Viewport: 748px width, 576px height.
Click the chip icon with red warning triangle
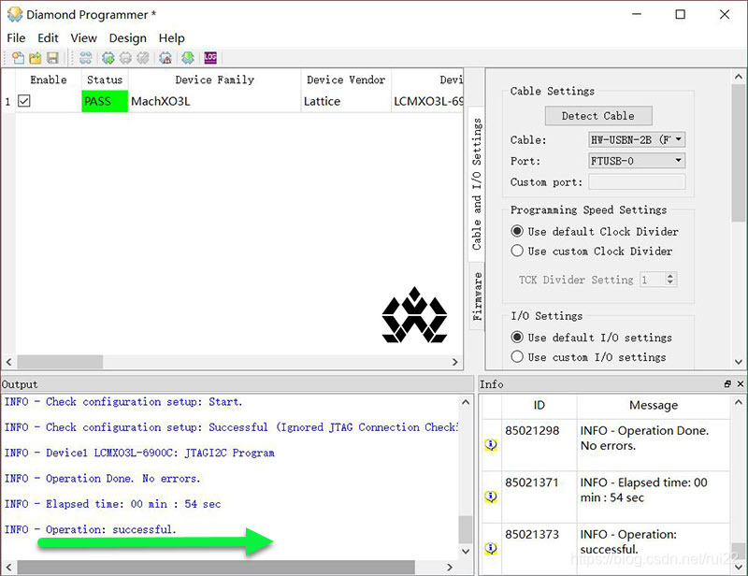tap(165, 58)
